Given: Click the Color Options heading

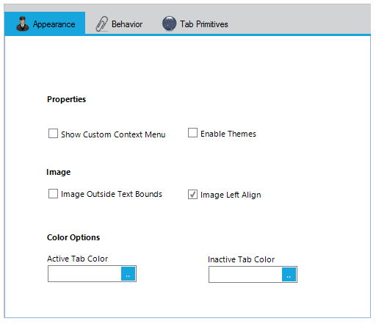Looking at the screenshot, I should (x=73, y=237).
